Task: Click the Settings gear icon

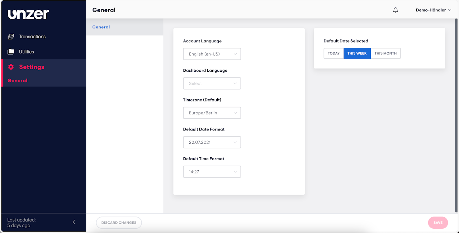Action: pos(11,67)
